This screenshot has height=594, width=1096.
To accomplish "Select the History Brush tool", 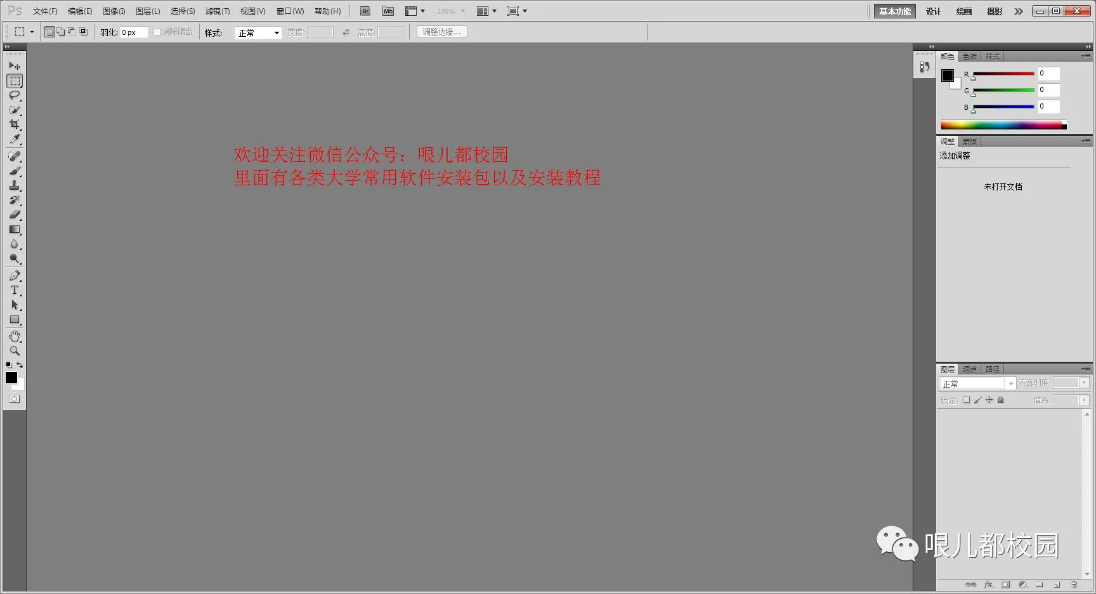I will pos(15,200).
